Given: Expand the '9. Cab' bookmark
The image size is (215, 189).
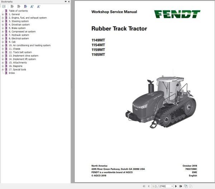Looking at the screenshot, I should [3, 42].
